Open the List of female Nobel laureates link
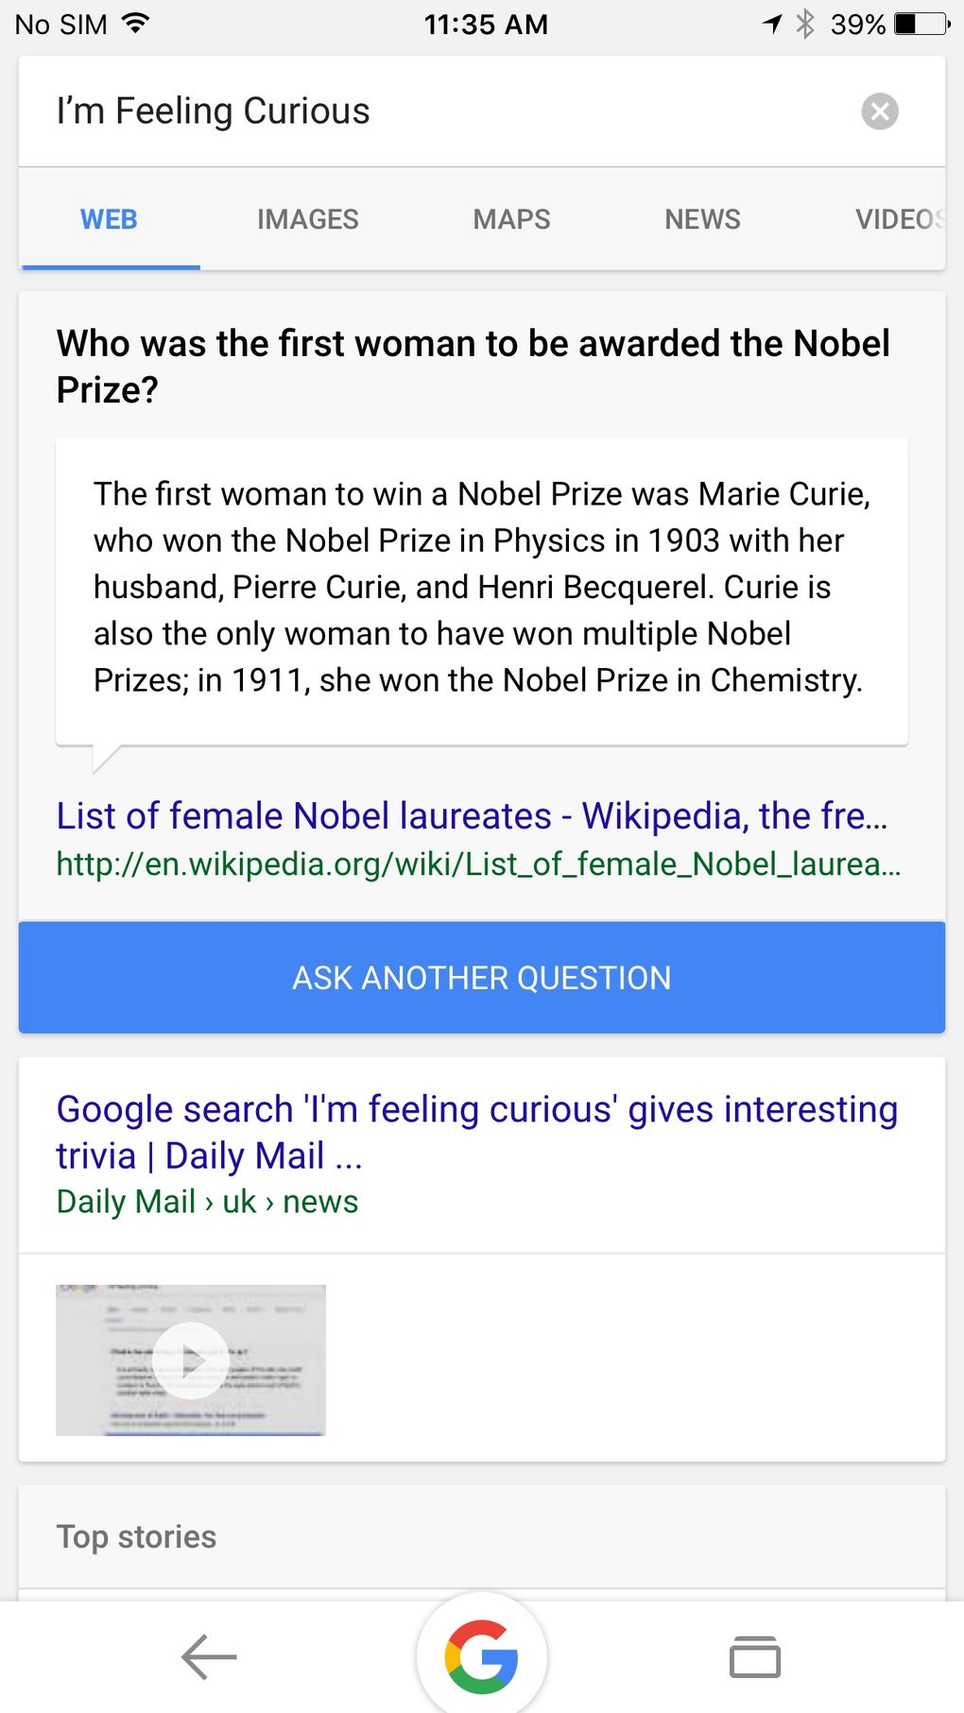Screen dimensions: 964x1713 471,815
